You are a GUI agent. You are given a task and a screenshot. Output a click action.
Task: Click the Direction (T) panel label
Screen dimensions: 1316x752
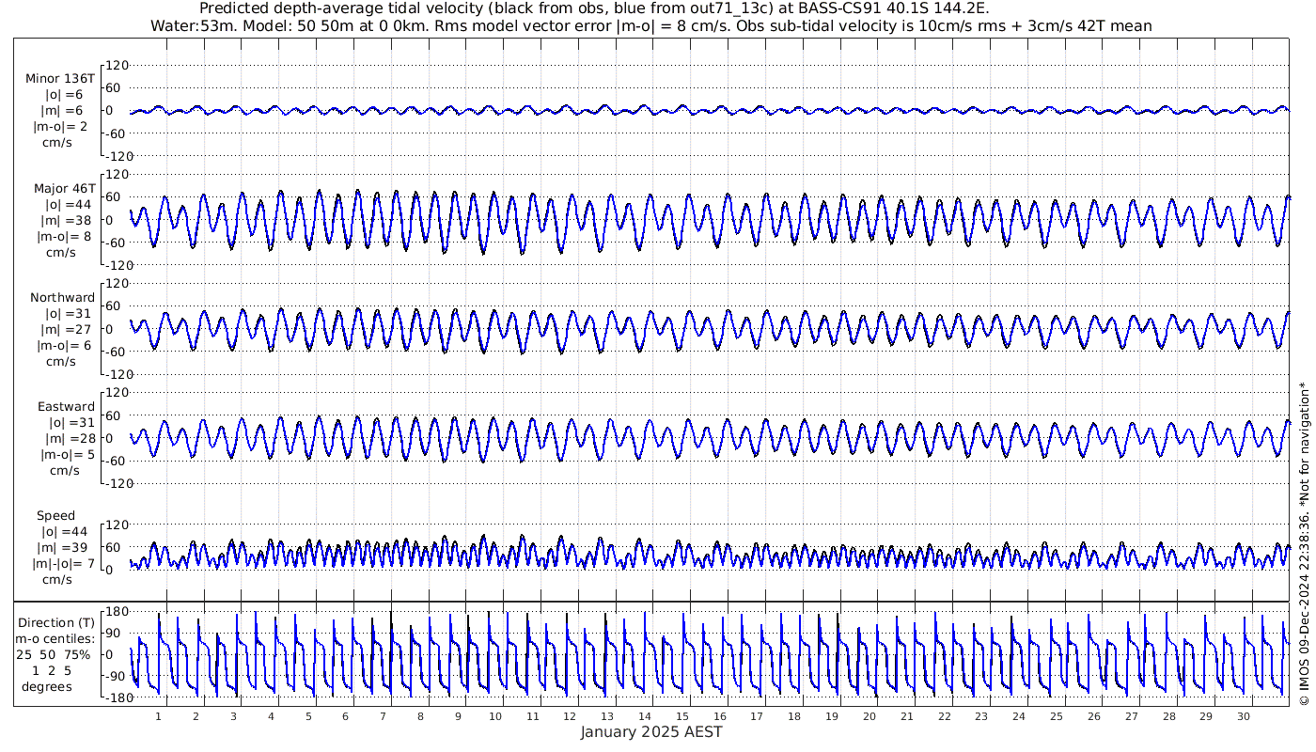pyautogui.click(x=58, y=622)
